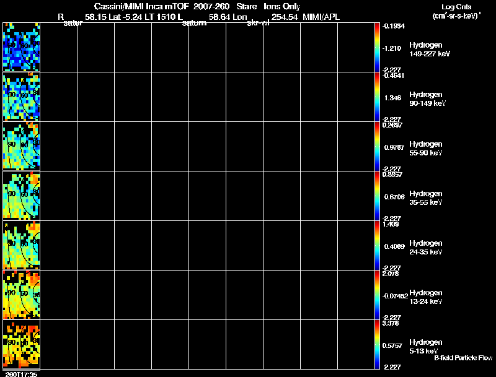The height and width of the screenshot is (377, 496).
Task: Select the color bar for 13-24 keV row
Action: click(377, 295)
